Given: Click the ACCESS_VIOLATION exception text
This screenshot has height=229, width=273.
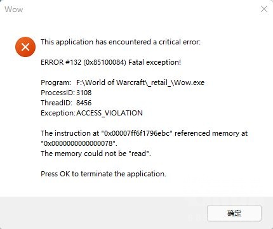Looking at the screenshot, I should 109,113.
